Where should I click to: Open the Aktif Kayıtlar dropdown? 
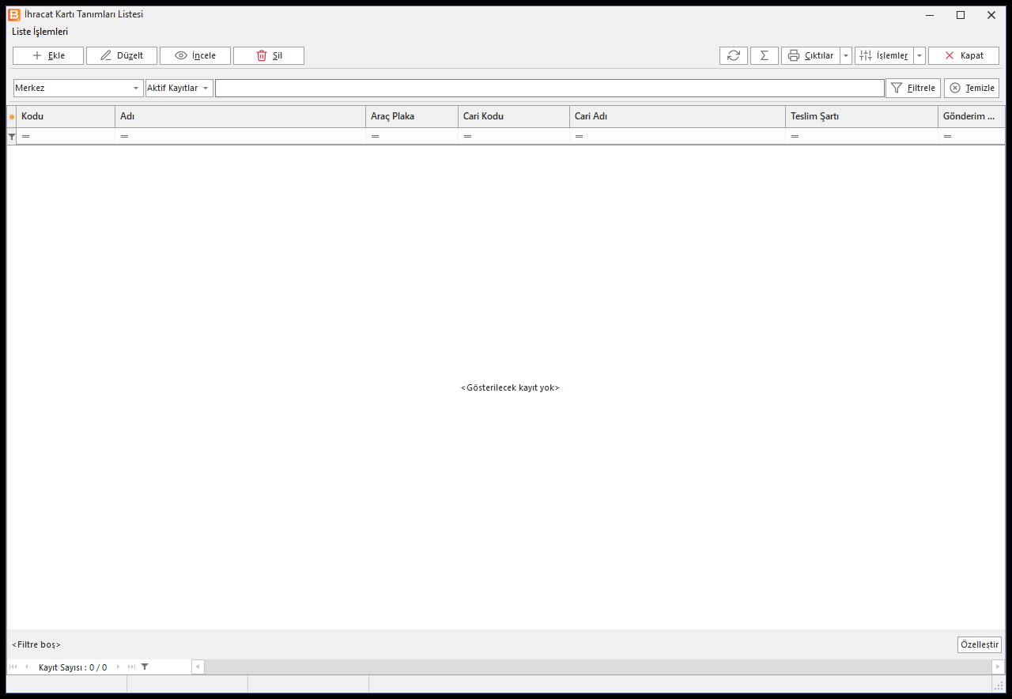(179, 88)
